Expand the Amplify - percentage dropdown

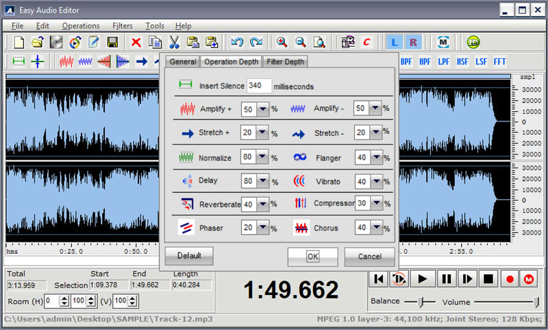375,108
